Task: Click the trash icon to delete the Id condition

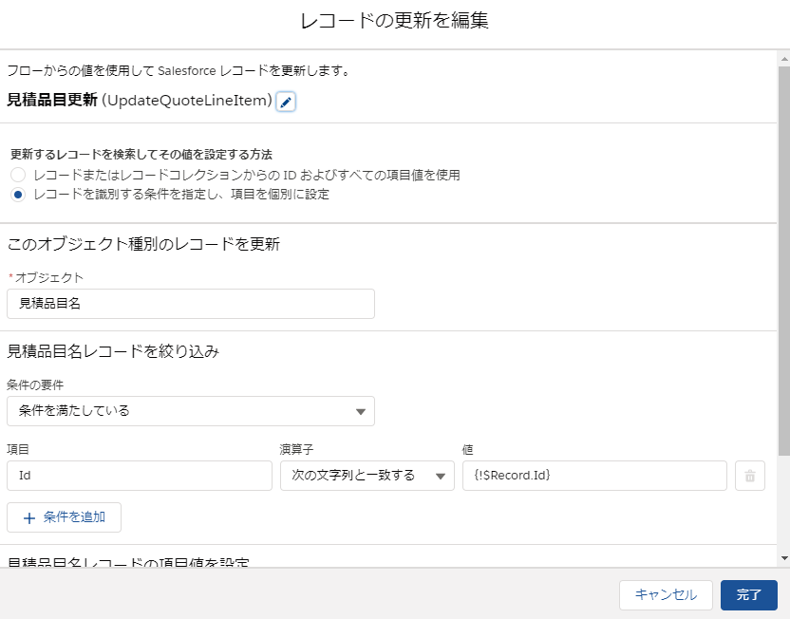Action: click(x=750, y=476)
